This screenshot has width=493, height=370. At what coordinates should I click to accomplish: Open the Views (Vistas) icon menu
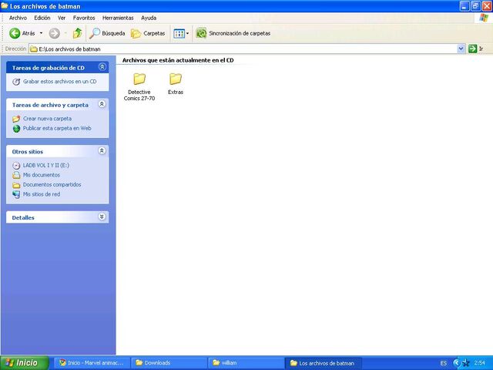181,33
